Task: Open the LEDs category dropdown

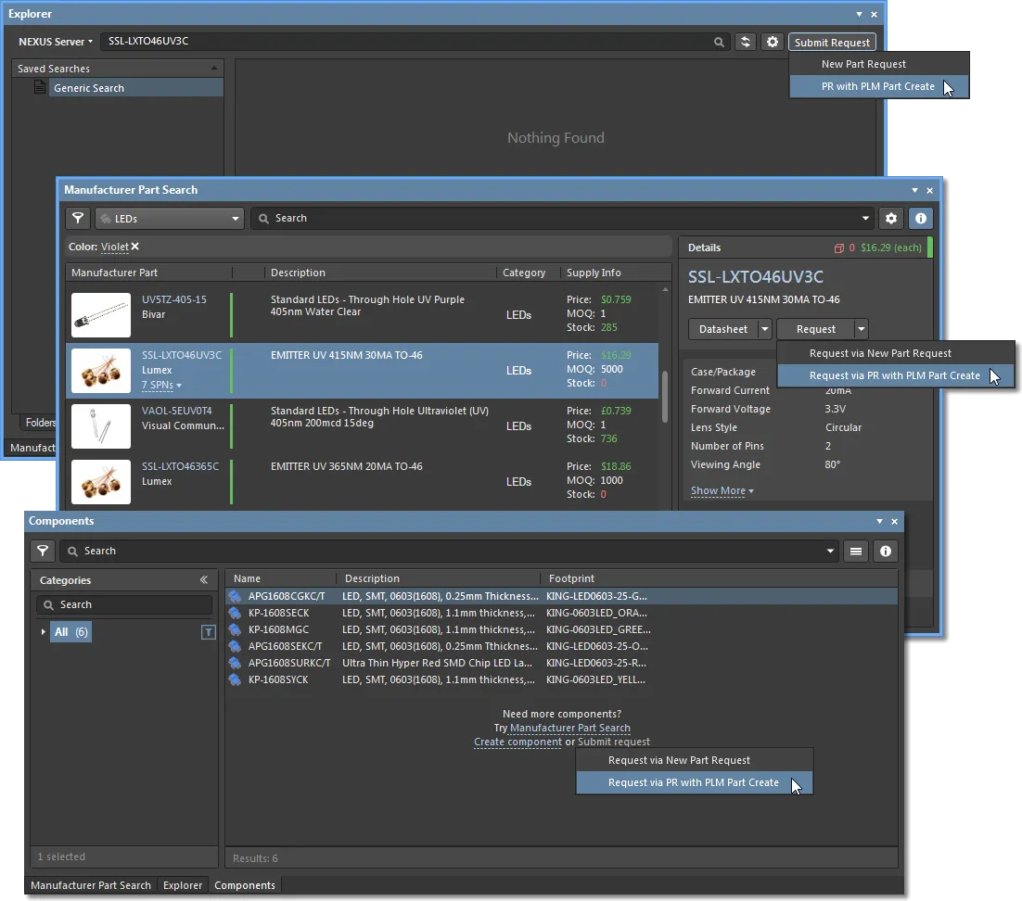Action: click(170, 218)
